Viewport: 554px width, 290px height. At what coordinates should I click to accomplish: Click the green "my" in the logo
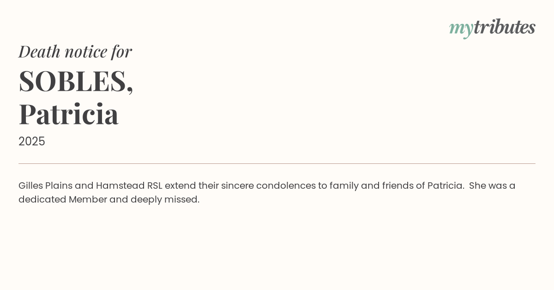point(461,29)
